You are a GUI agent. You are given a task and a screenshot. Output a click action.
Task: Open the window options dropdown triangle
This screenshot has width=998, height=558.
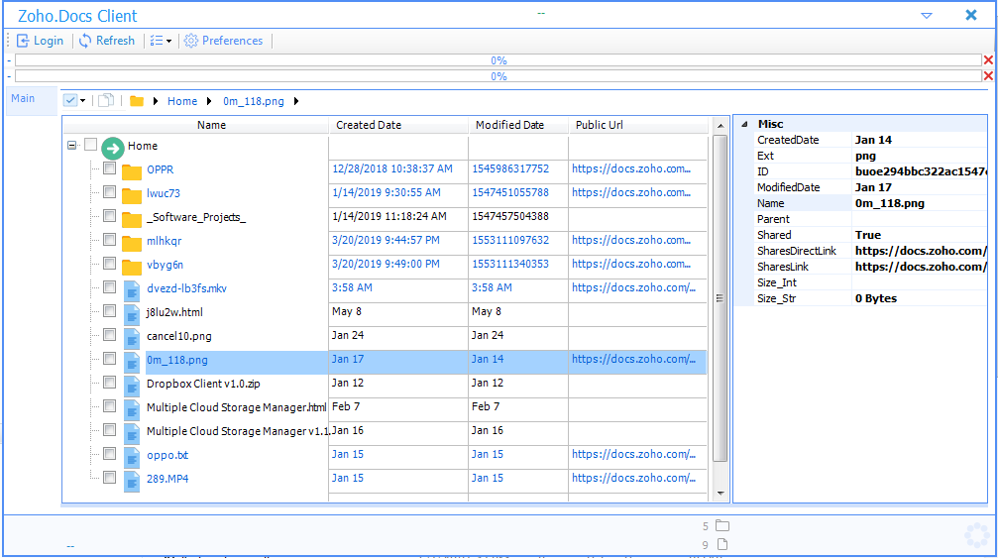point(927,16)
